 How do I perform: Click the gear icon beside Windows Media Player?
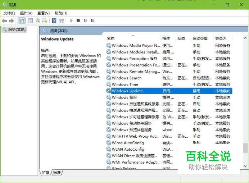[109, 46]
